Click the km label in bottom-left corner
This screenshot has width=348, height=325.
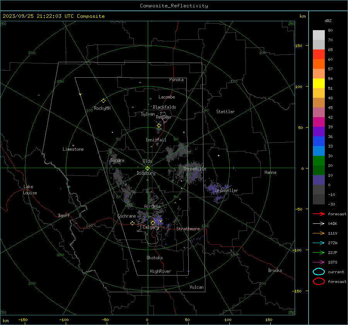pos(5,321)
